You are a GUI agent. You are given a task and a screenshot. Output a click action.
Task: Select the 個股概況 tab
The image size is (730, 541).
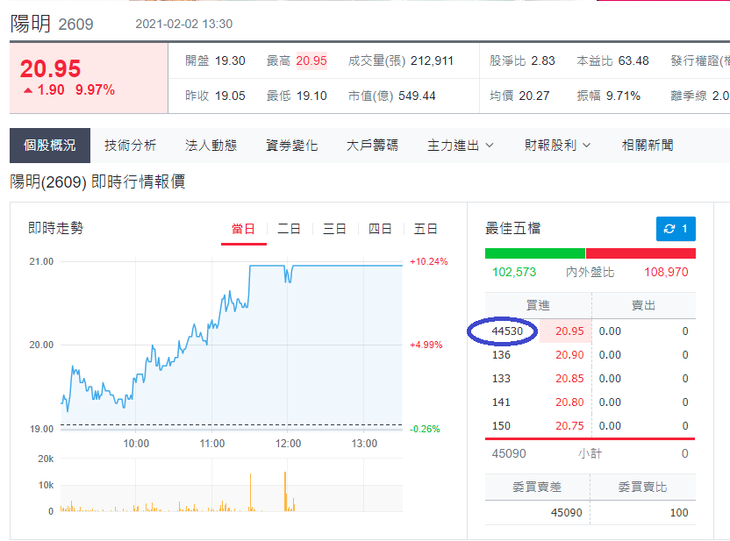50,146
